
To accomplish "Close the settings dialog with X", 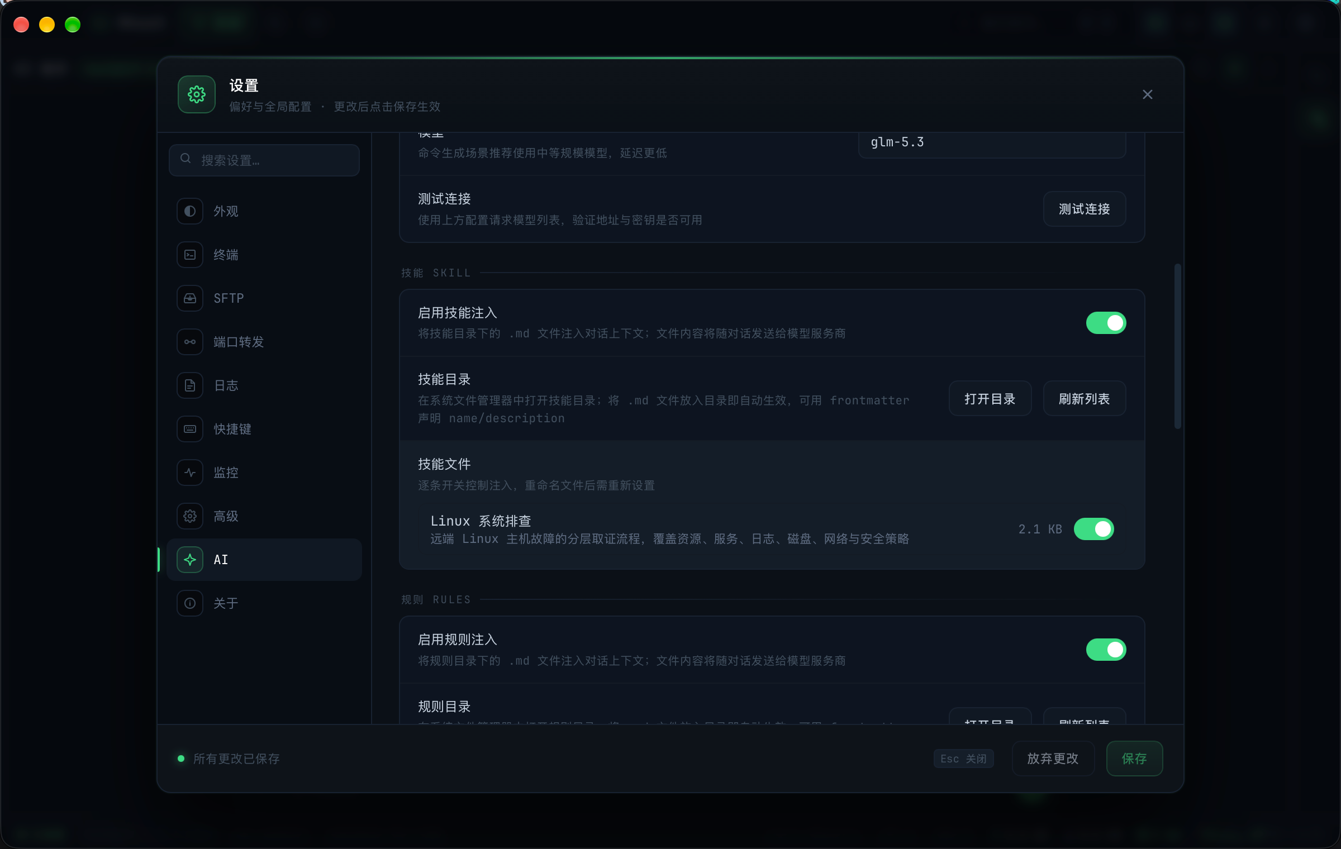I will point(1148,94).
